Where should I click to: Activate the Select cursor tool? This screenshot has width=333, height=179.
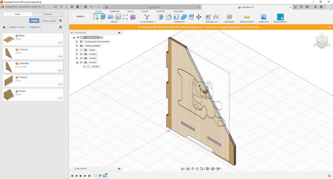coord(280,17)
